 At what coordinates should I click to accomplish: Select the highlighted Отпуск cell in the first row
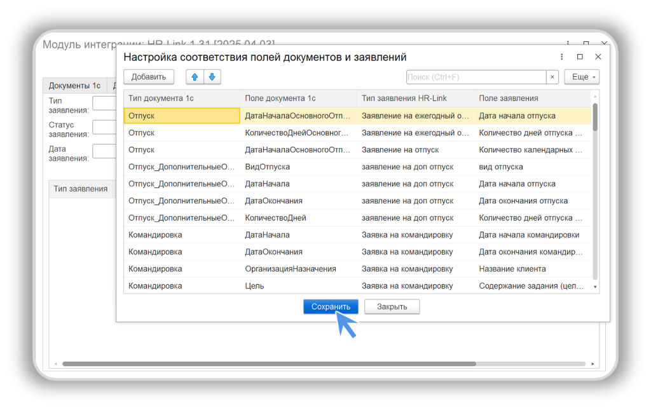[x=182, y=116]
